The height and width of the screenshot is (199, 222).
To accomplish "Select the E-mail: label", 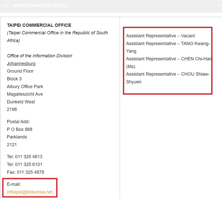I will 14,184.
